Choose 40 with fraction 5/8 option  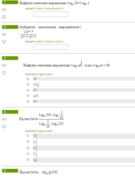[x=28, y=84]
